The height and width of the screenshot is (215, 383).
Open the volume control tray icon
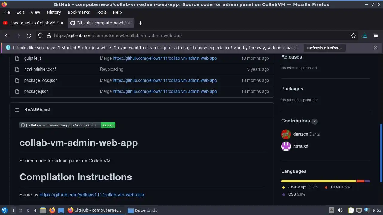click(340, 210)
